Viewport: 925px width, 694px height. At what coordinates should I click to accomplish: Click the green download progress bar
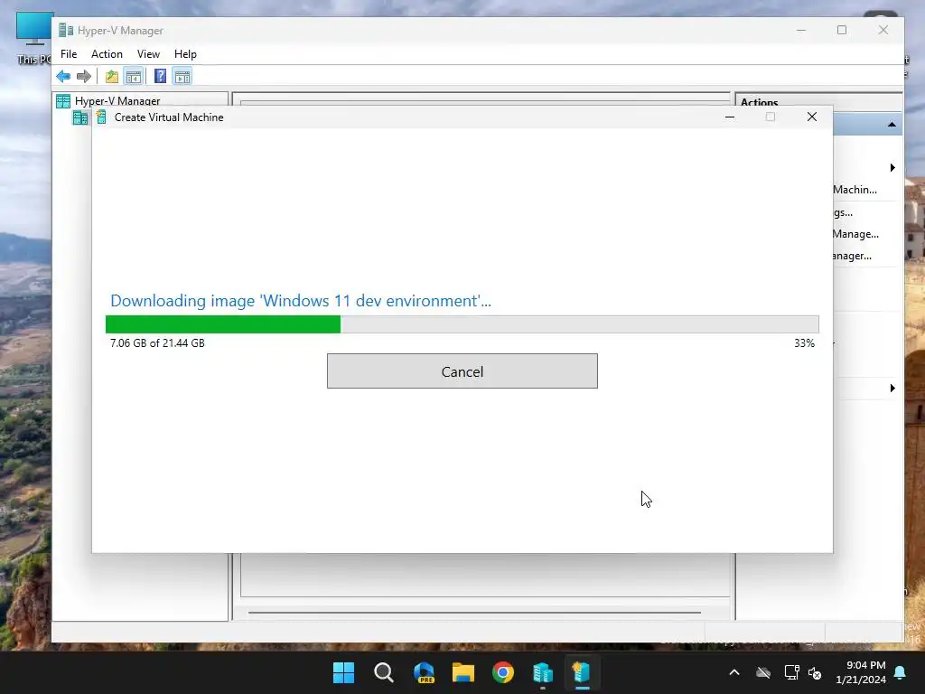click(x=223, y=324)
